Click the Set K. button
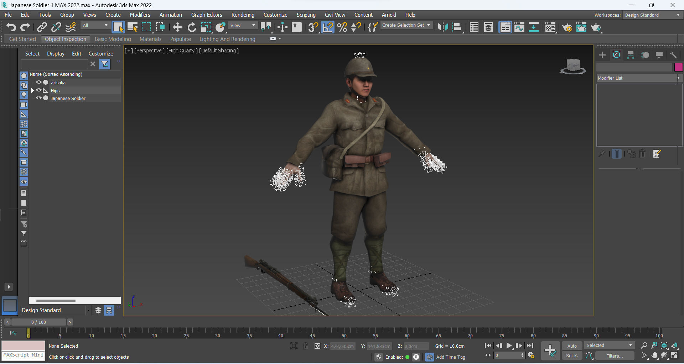The height and width of the screenshot is (364, 684). pos(572,356)
